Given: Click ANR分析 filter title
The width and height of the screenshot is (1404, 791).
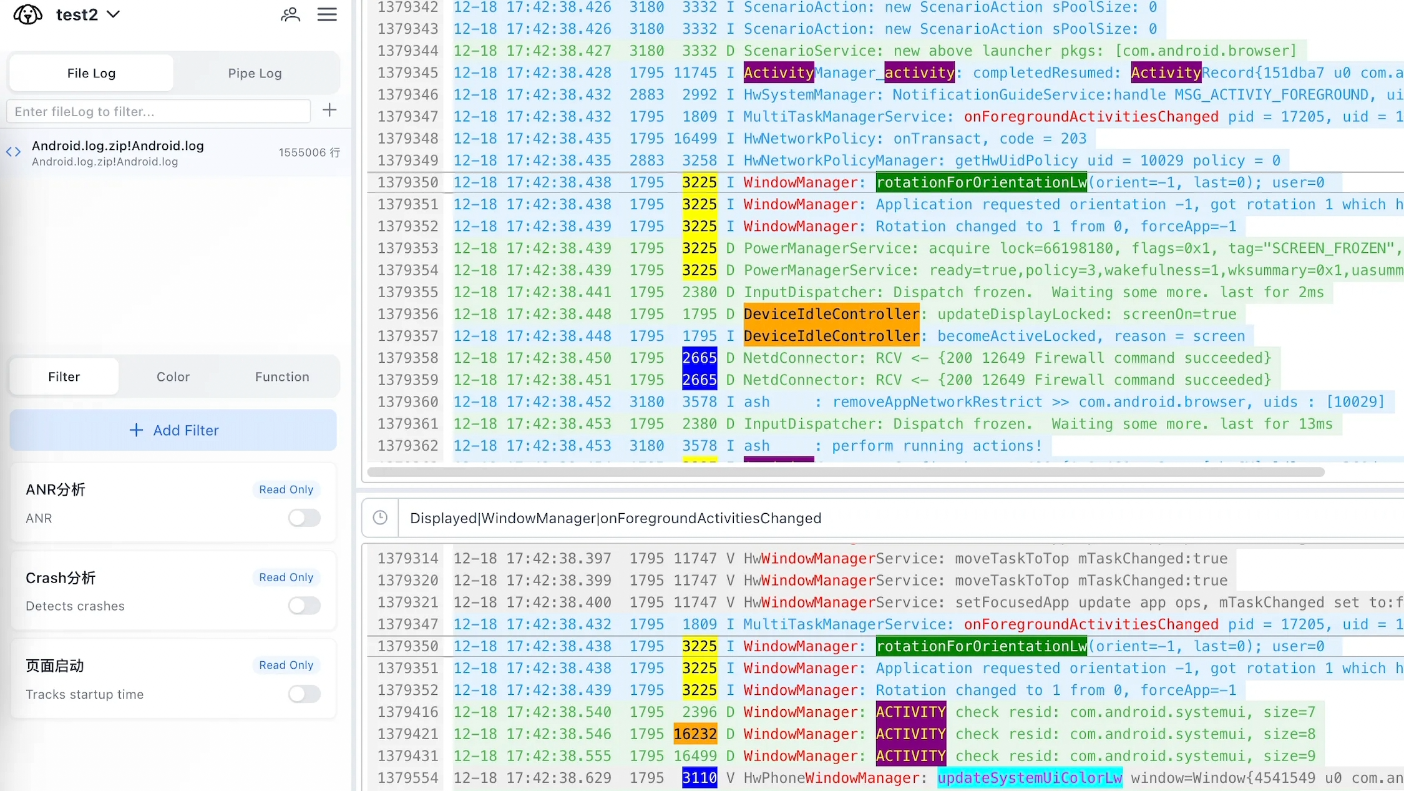Looking at the screenshot, I should 56,489.
